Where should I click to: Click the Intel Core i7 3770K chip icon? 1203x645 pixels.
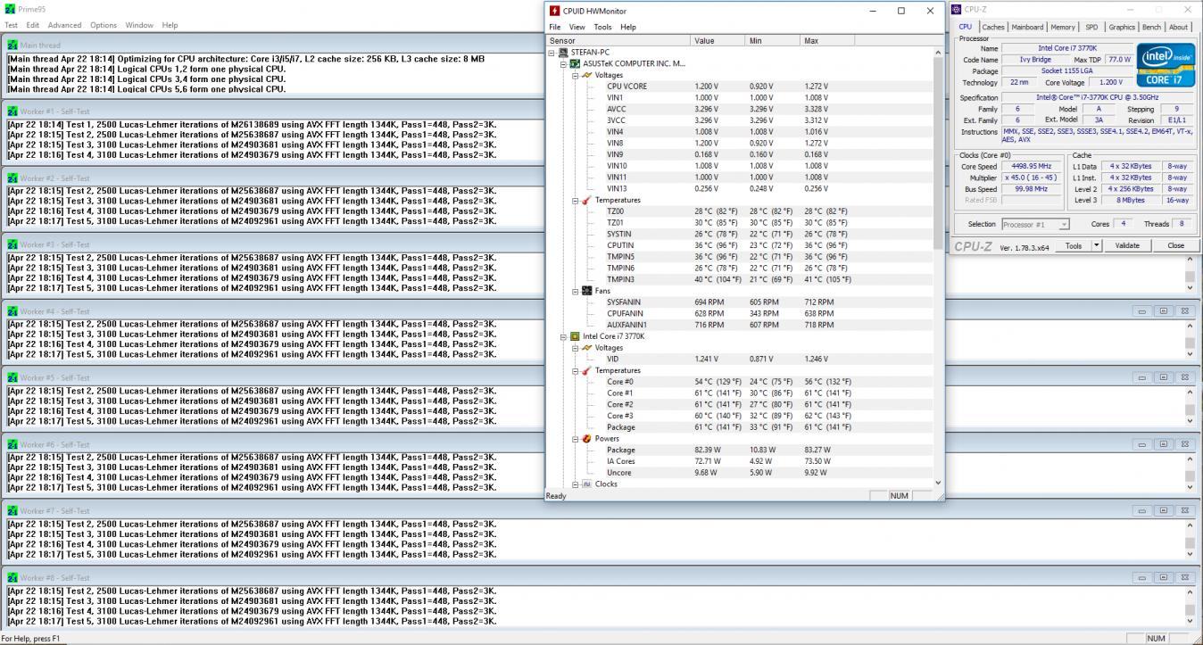point(575,336)
